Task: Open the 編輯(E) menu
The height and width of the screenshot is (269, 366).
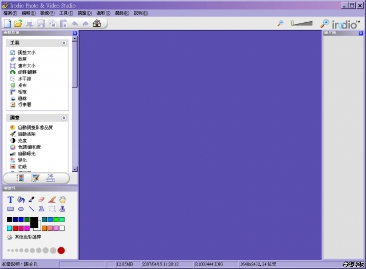Action: pyautogui.click(x=29, y=13)
